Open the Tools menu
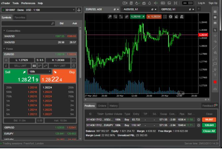Viewport: 222px width, 149px height. (16, 3)
